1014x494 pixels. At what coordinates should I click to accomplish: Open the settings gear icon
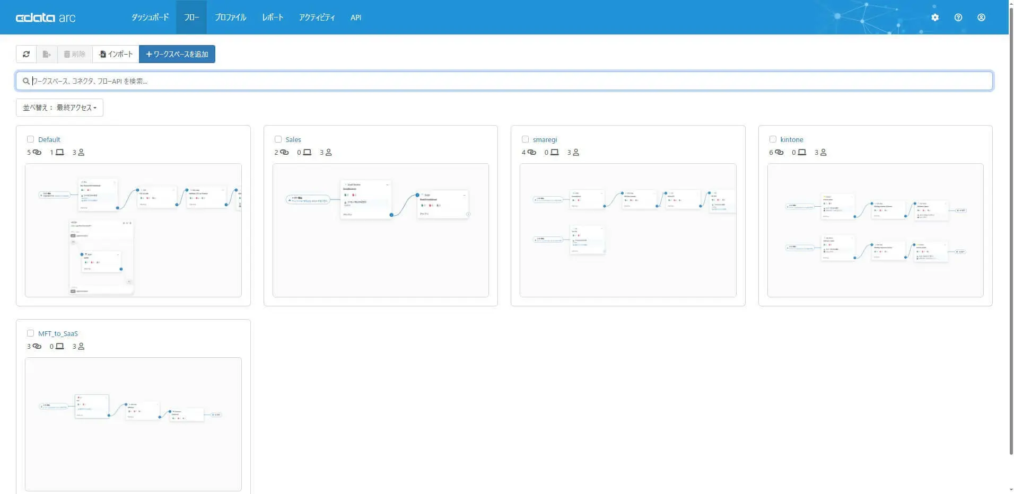coord(935,17)
